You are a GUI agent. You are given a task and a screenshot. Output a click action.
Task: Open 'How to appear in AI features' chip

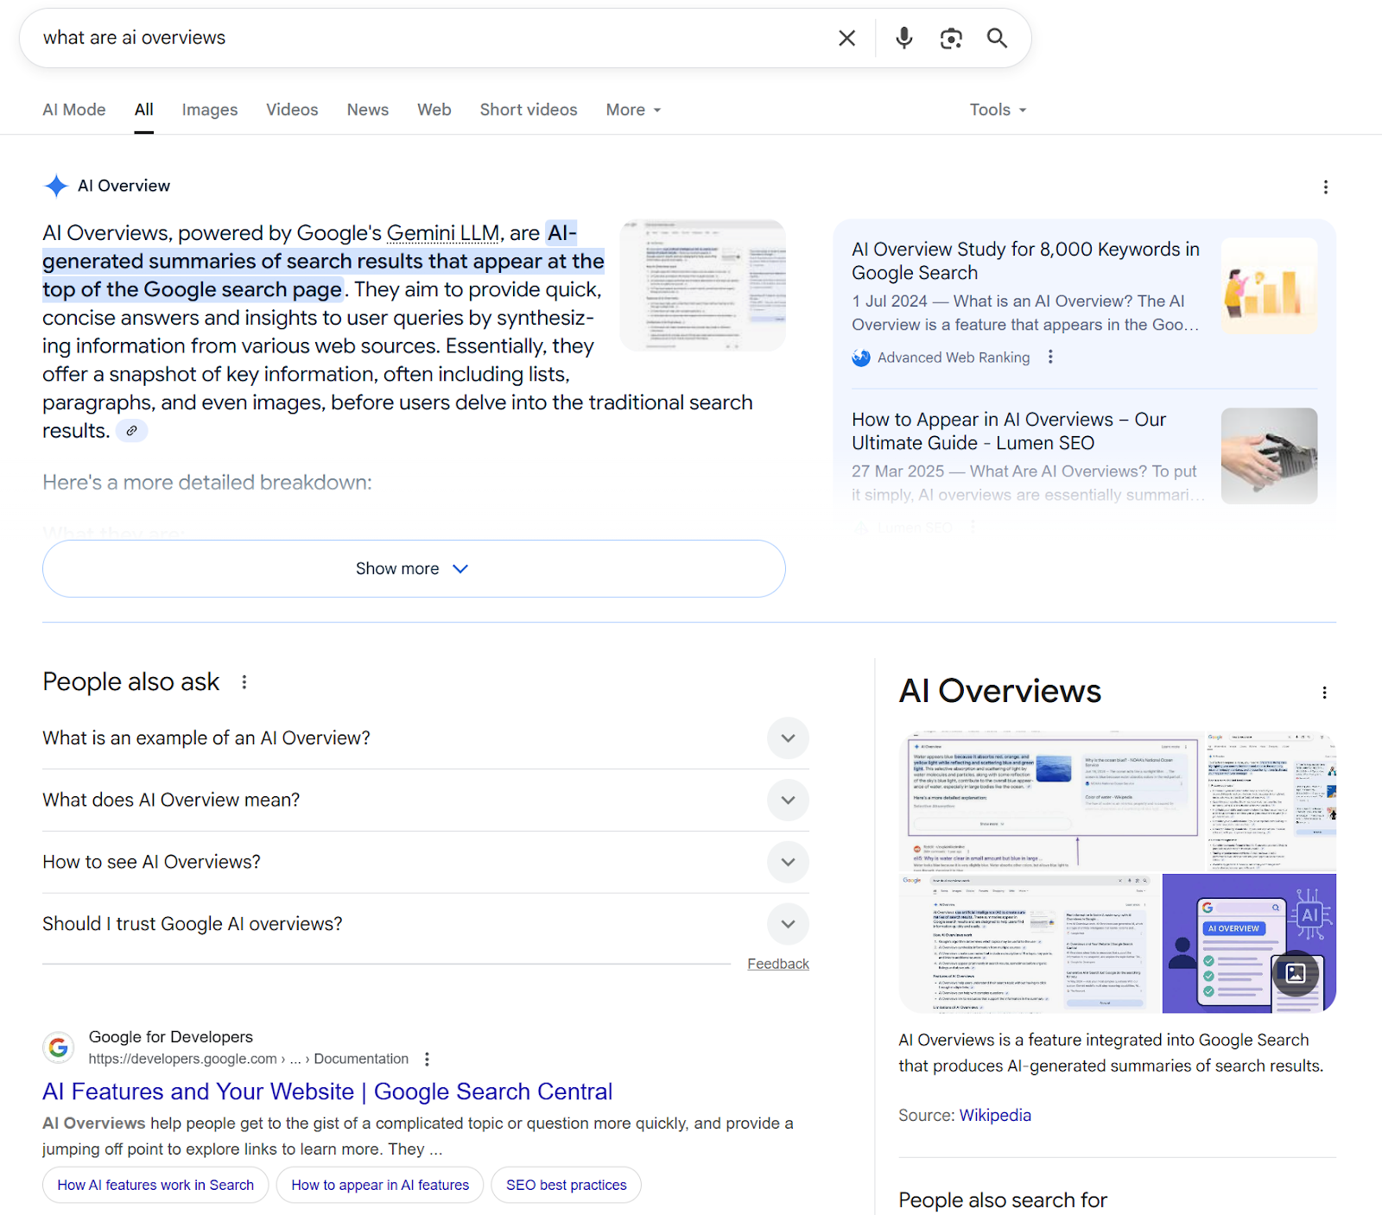point(380,1185)
